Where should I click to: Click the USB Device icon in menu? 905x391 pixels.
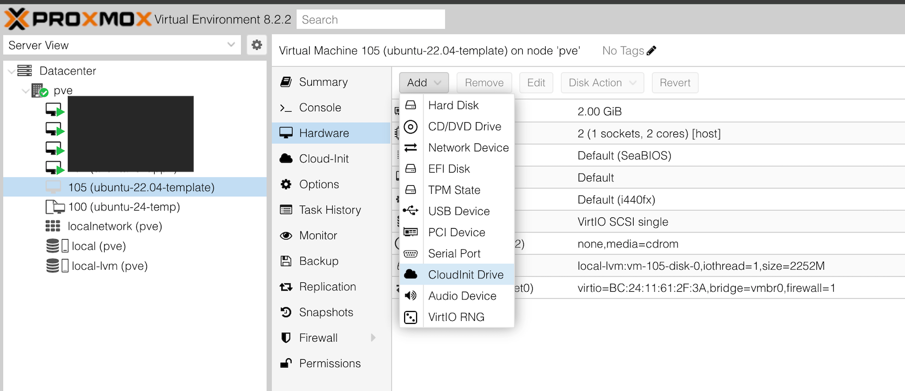click(x=411, y=211)
